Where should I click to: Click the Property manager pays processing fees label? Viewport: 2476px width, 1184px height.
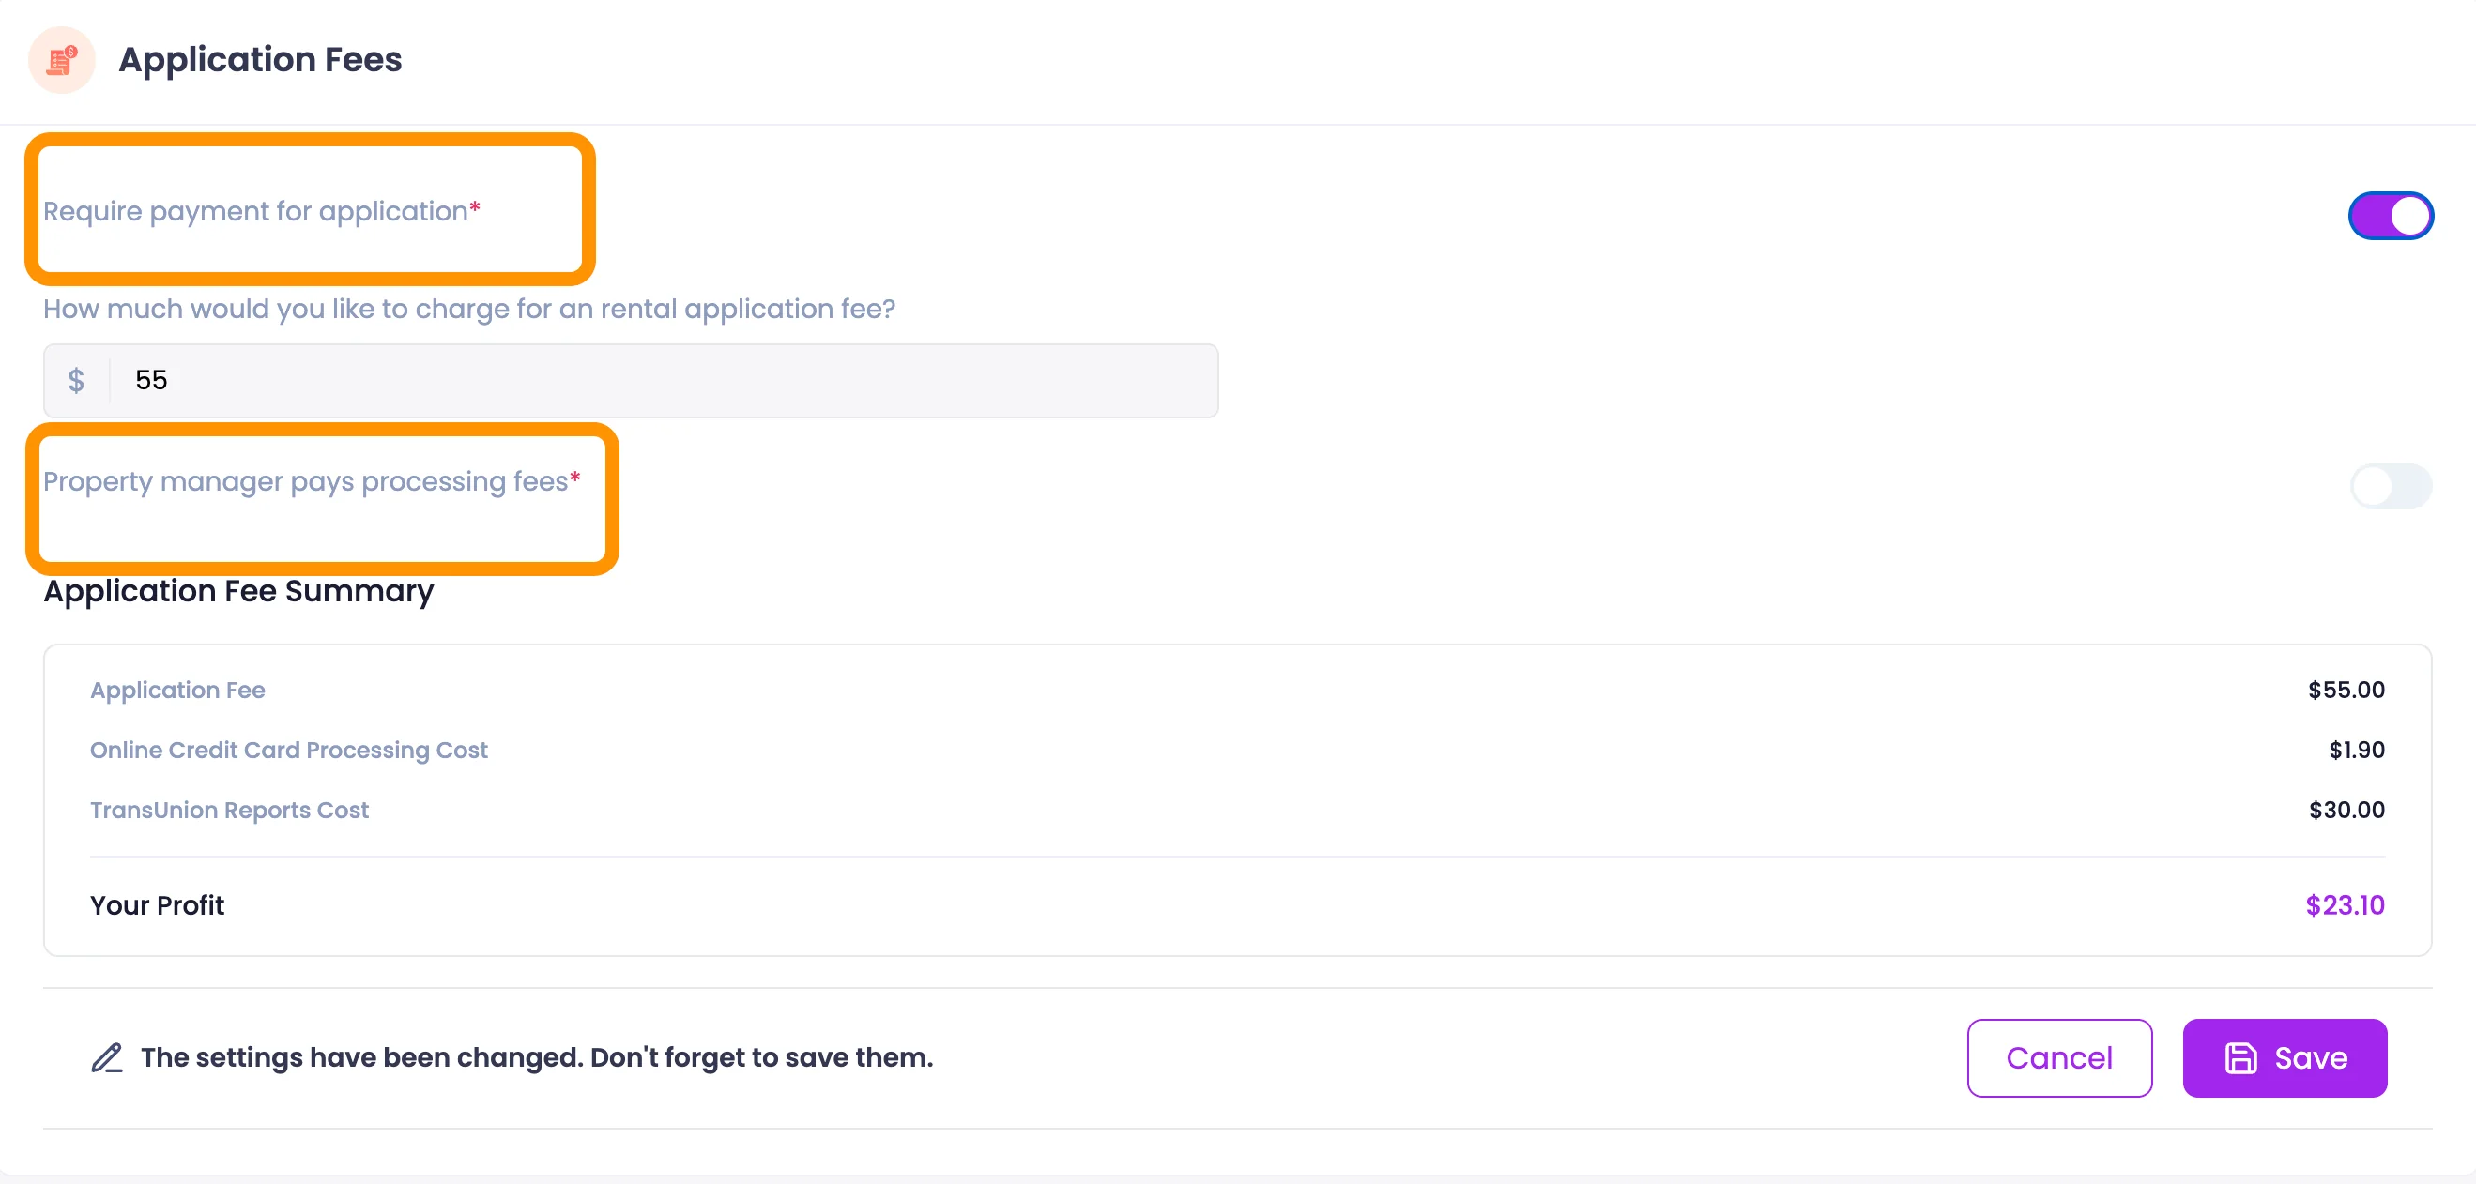(306, 481)
